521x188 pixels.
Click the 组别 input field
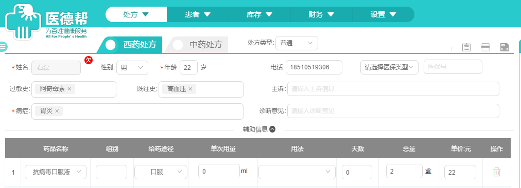111,172
